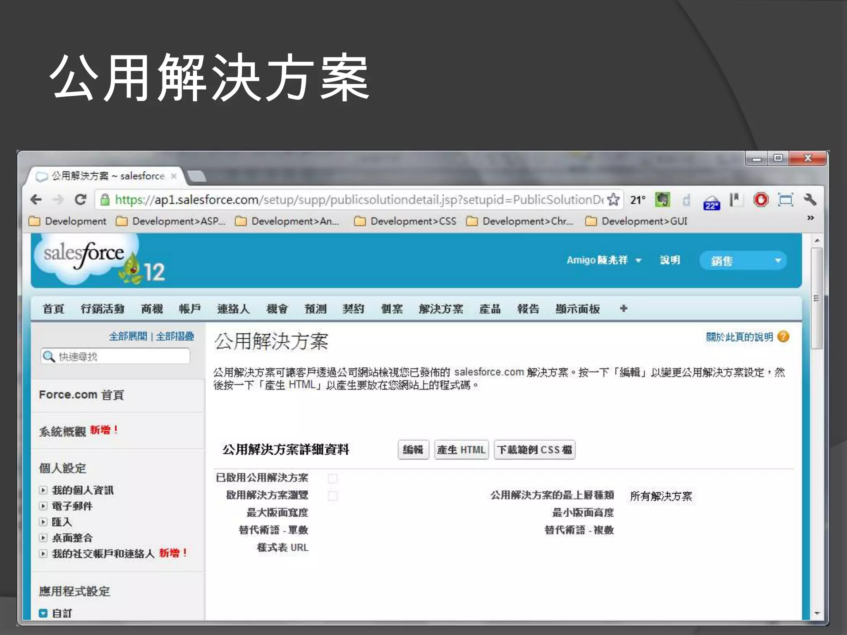Open the Development bookmark folder

(x=68, y=221)
